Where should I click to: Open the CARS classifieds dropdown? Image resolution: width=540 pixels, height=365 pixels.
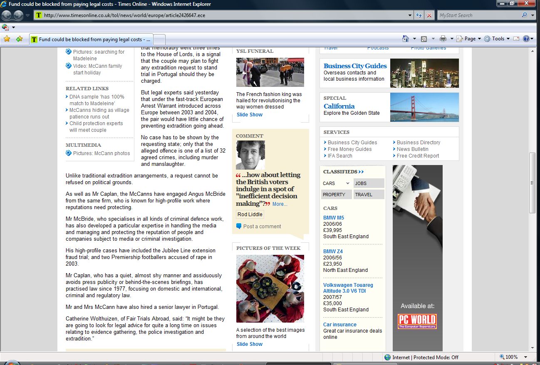(337, 183)
